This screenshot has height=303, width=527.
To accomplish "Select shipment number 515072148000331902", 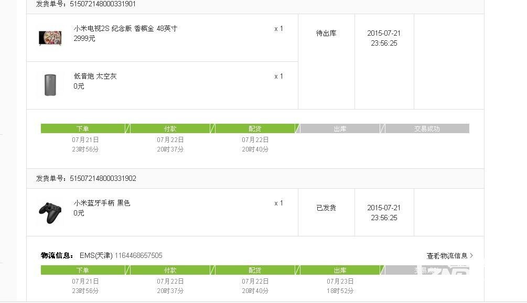I will click(103, 178).
